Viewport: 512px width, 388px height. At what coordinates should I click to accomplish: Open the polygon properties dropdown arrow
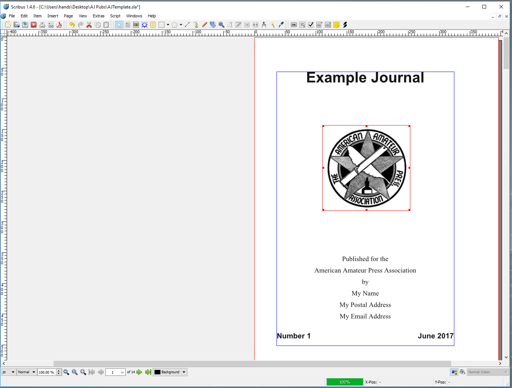click(x=181, y=25)
